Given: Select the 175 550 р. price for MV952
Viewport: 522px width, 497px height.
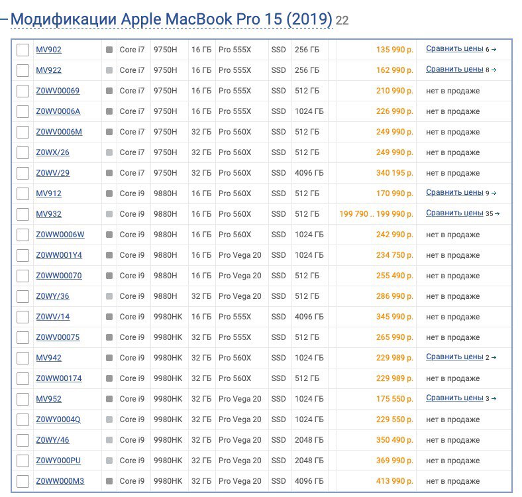Looking at the screenshot, I should tap(395, 399).
